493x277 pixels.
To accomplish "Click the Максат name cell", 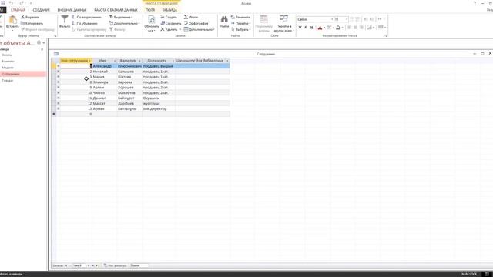I will pyautogui.click(x=105, y=103).
